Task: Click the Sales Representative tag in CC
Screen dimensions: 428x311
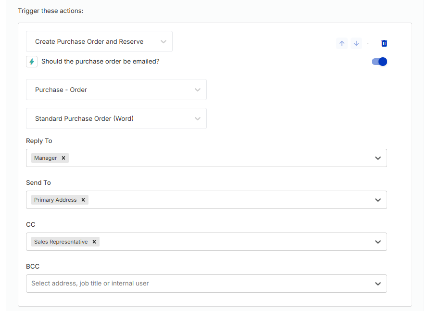Action: point(61,242)
